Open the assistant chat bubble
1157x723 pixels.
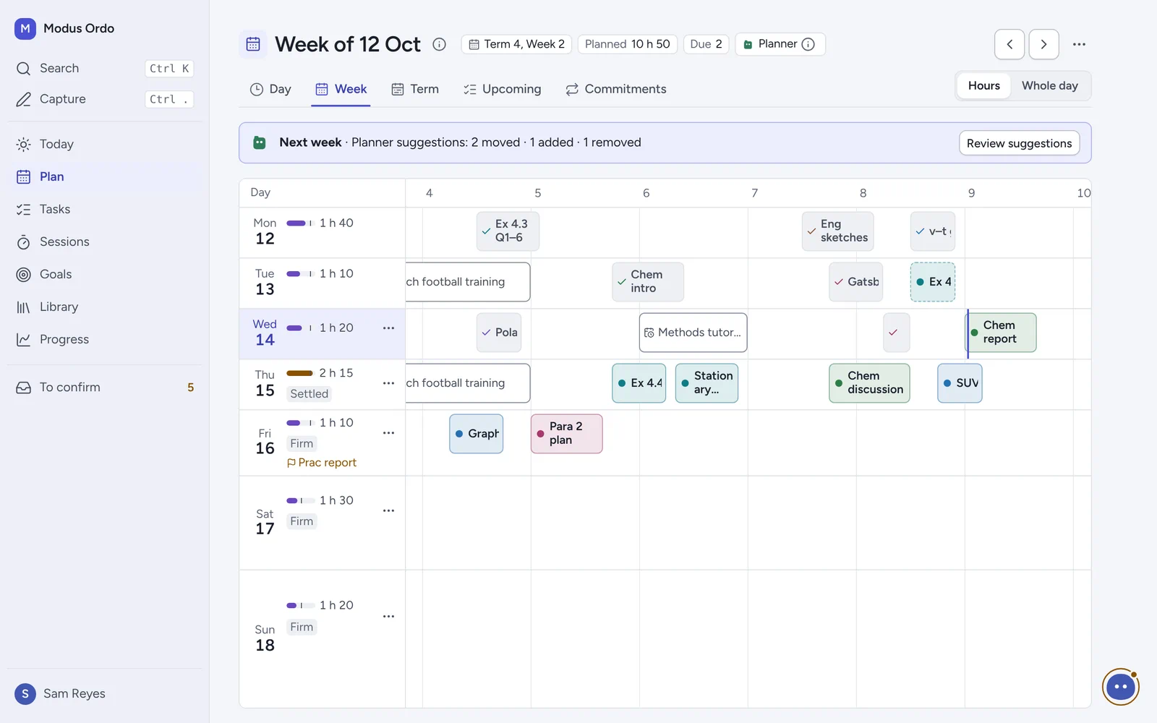tap(1121, 687)
